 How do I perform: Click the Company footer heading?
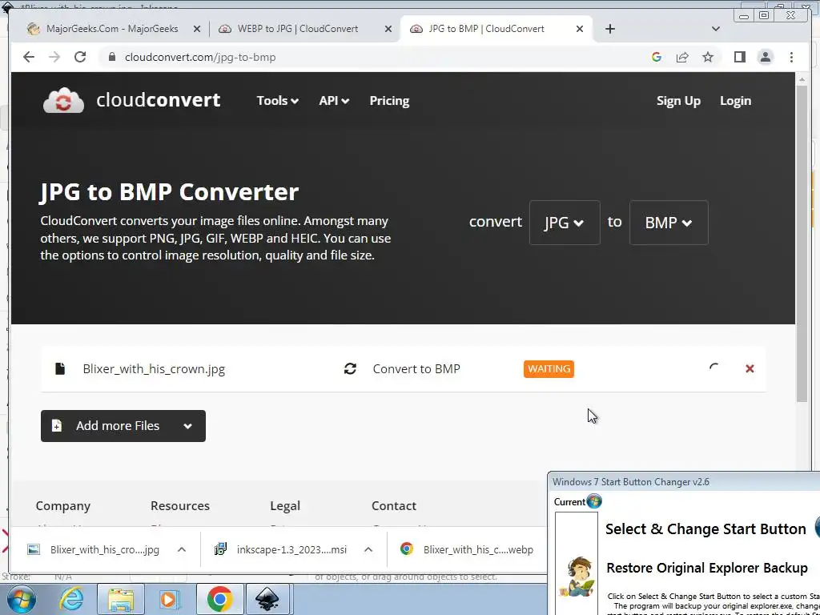click(62, 506)
